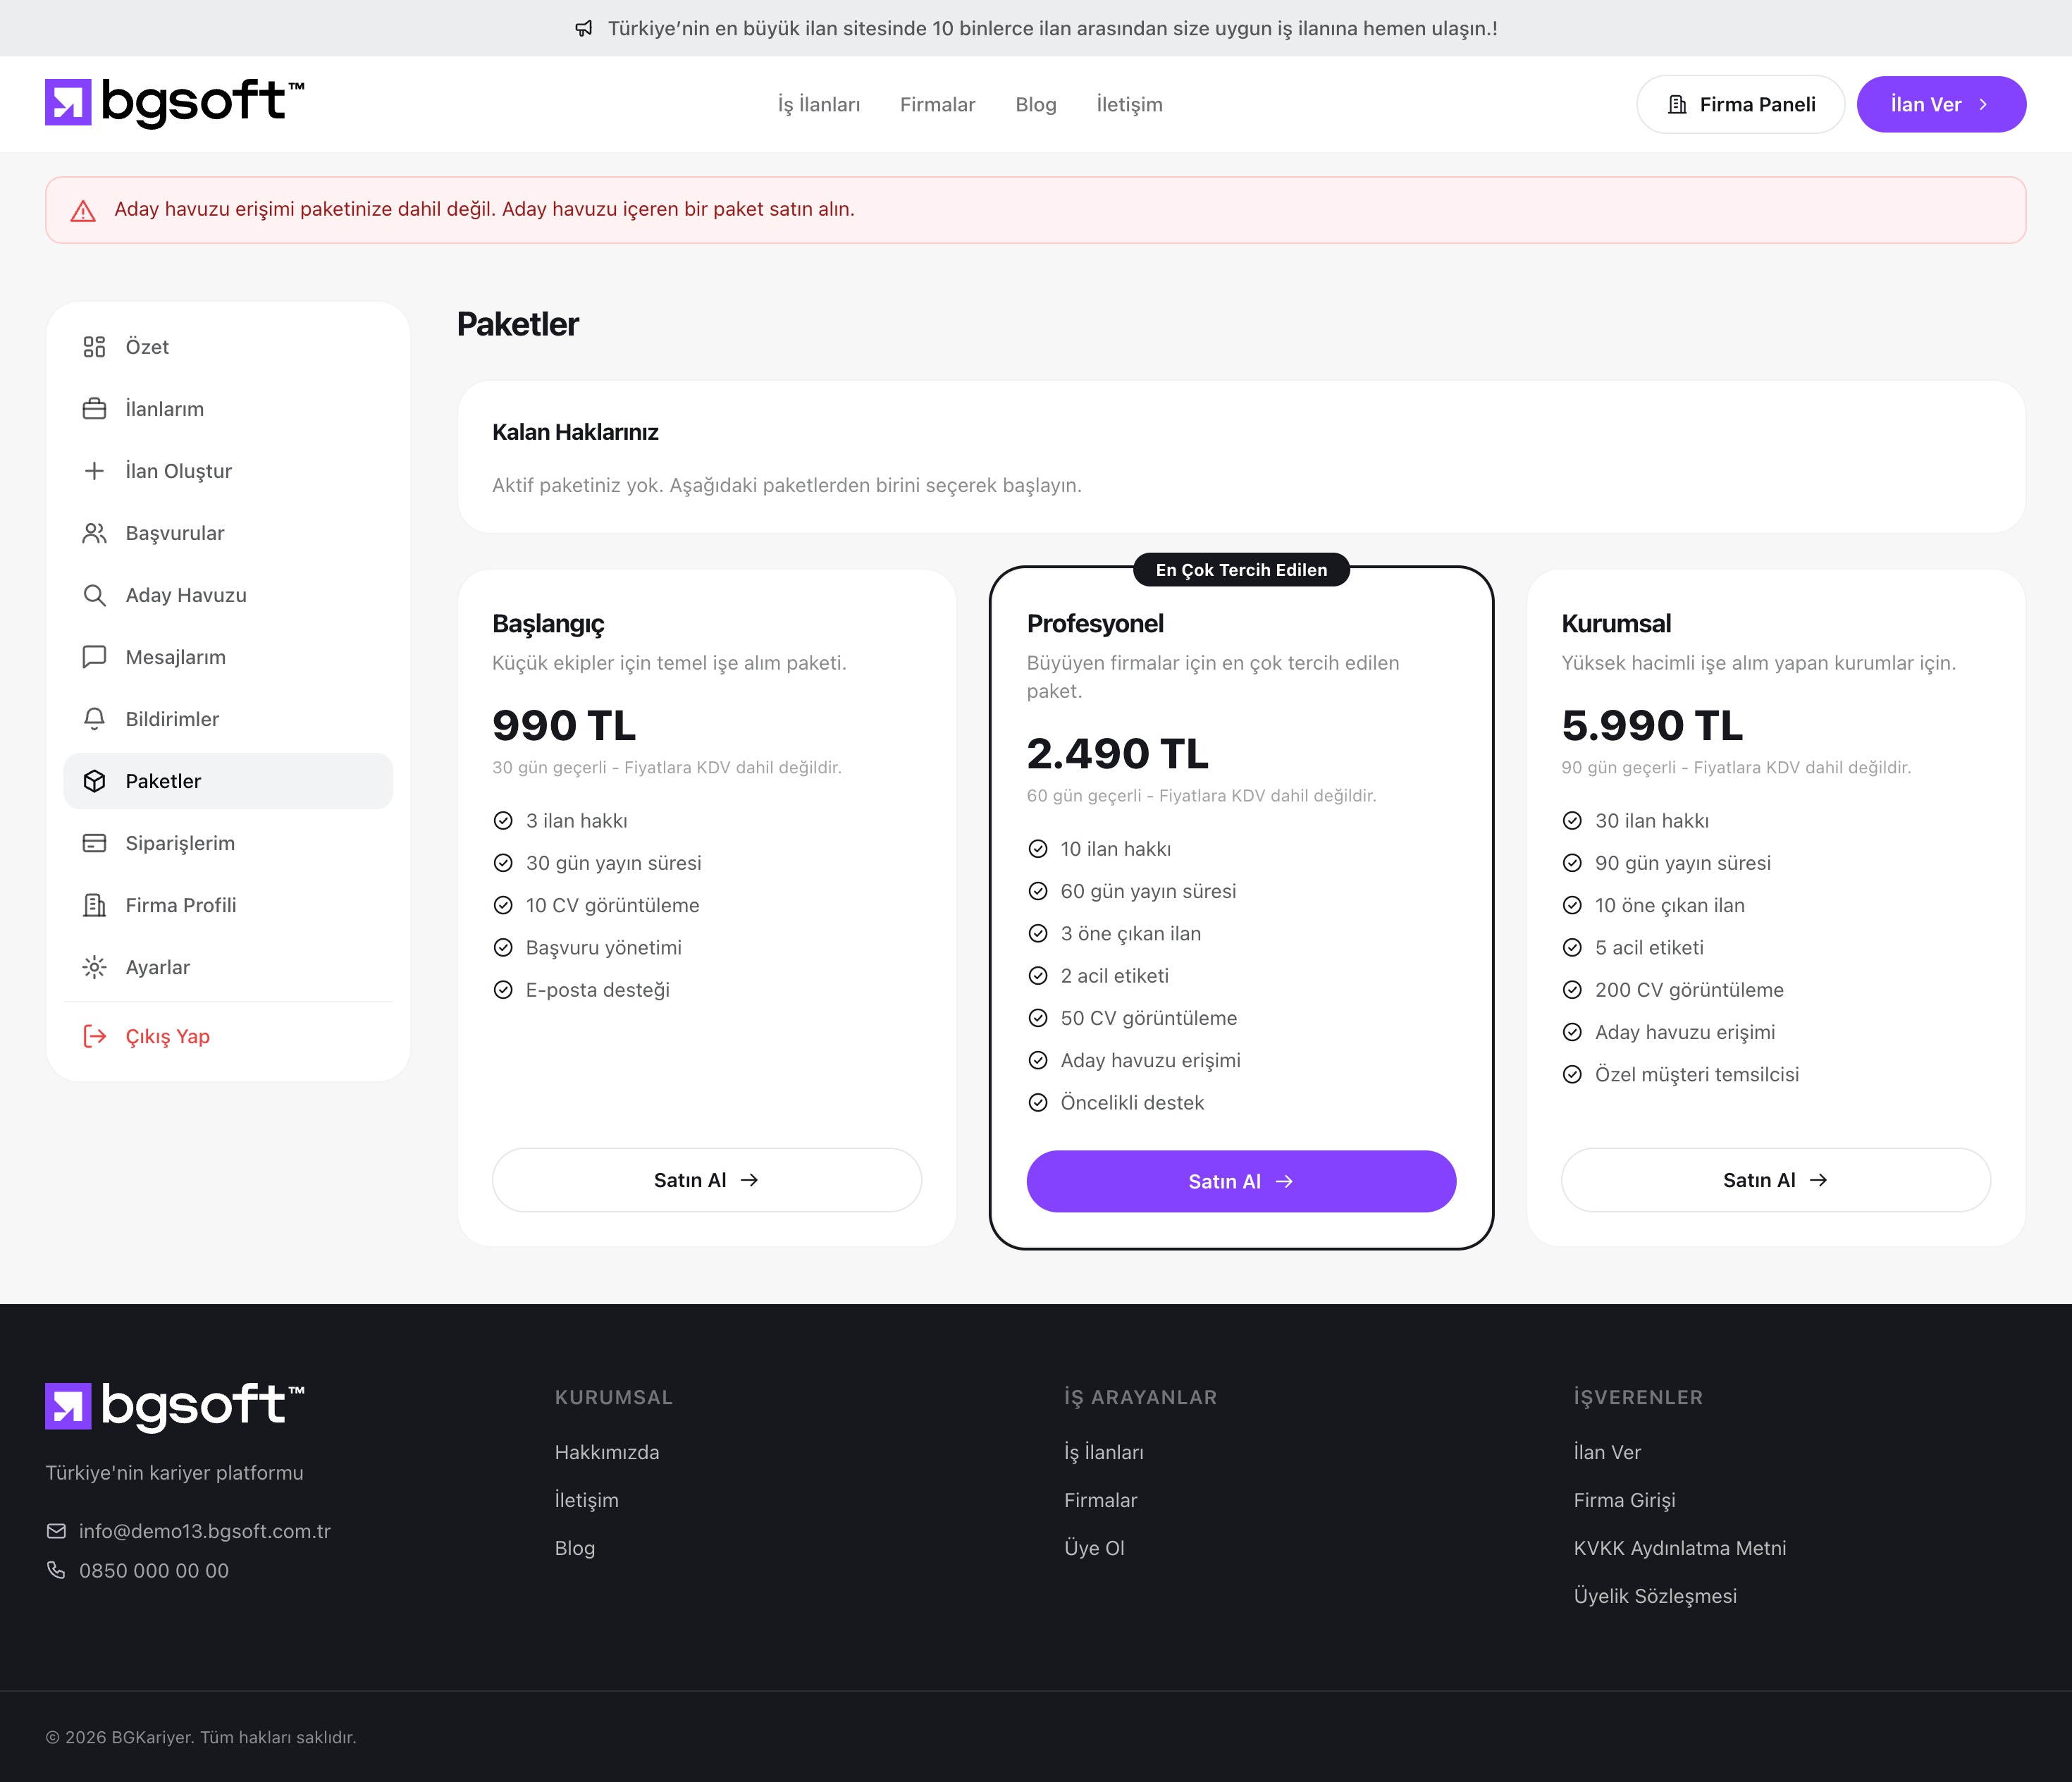The image size is (2072, 1782).
Task: Click Aday Havuzu magnifier icon
Action: click(94, 595)
